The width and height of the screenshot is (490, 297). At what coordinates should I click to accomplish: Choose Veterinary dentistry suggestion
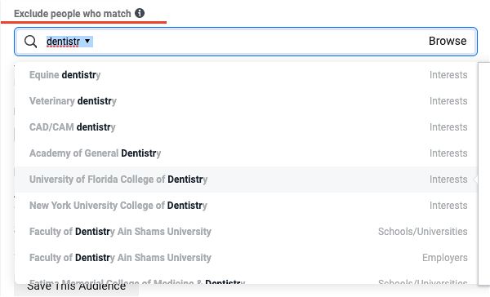(x=246, y=101)
